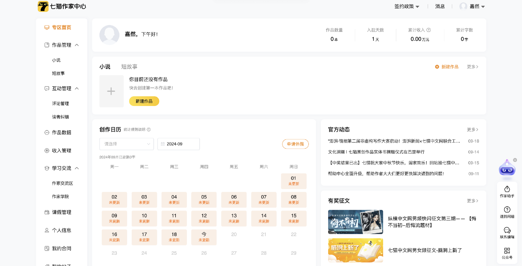
Task: Open the 请选择 work selector dropdown
Action: pos(126,144)
